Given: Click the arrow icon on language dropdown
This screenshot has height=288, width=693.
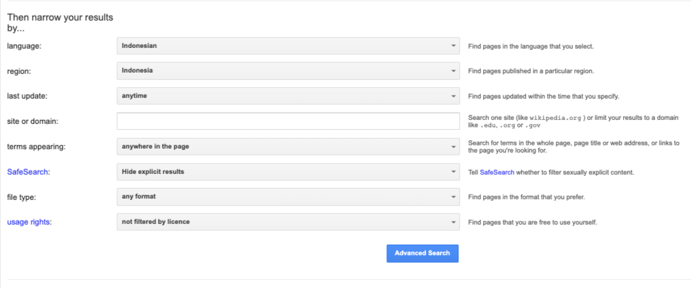Looking at the screenshot, I should click(x=454, y=45).
